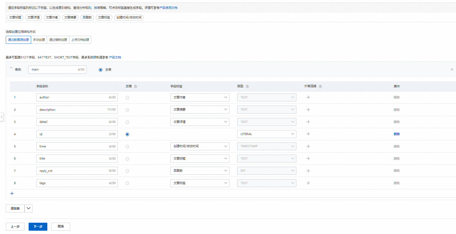The height and width of the screenshot is (234, 456).
Task: Add foreign table link for detail row
Action: (308, 122)
